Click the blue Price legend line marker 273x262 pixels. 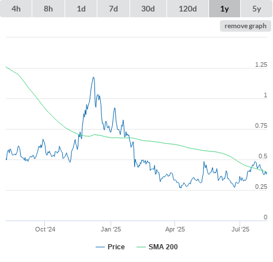[x=100, y=247]
